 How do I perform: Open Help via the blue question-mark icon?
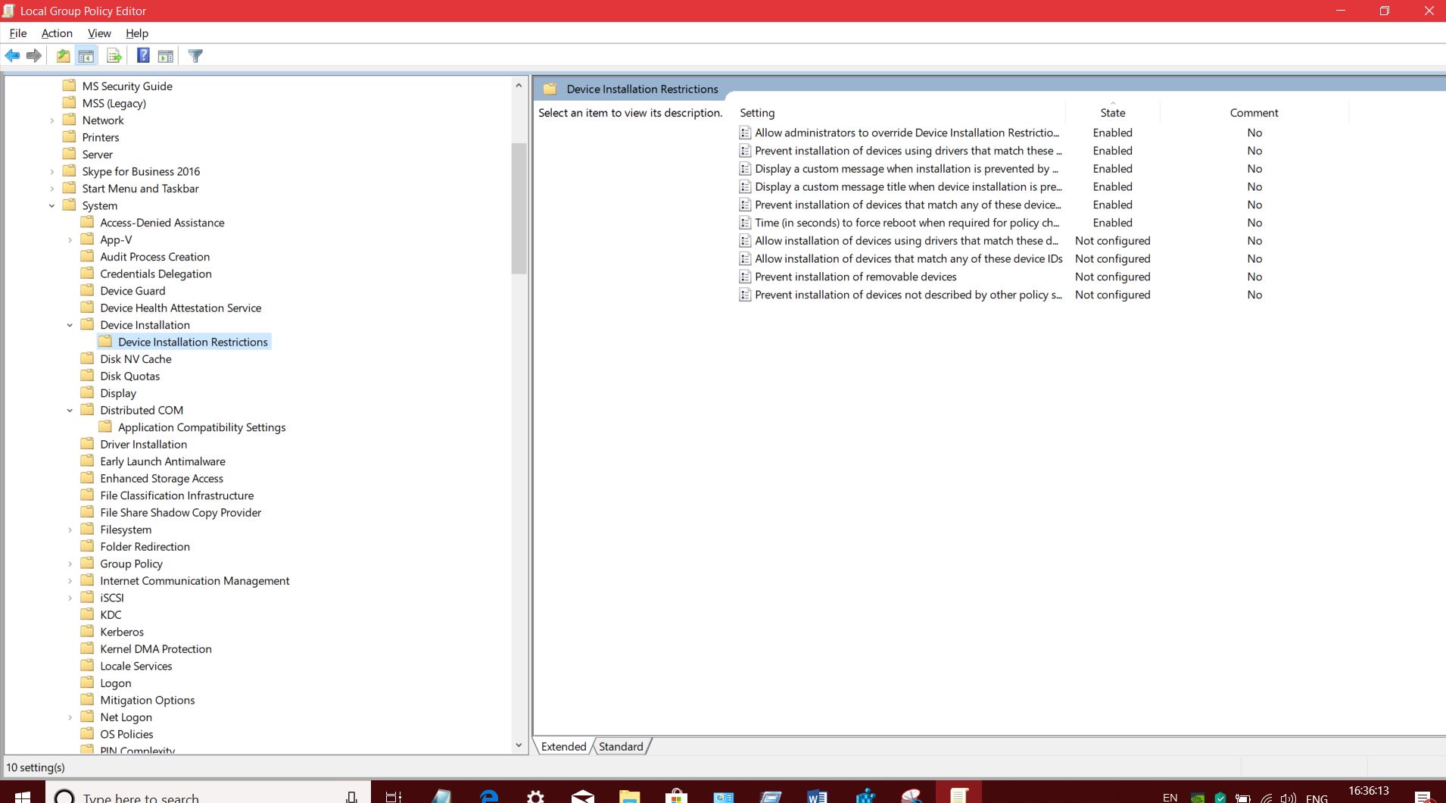143,55
